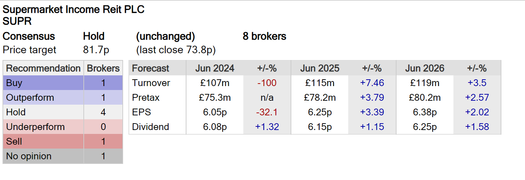The width and height of the screenshot is (525, 180).
Task: Click the Hold recommendation row label
Action: coord(16,112)
